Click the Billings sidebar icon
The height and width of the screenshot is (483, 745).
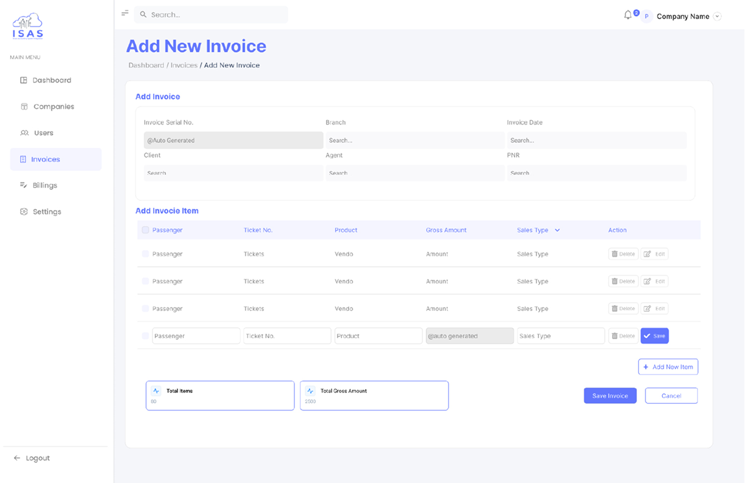click(23, 185)
